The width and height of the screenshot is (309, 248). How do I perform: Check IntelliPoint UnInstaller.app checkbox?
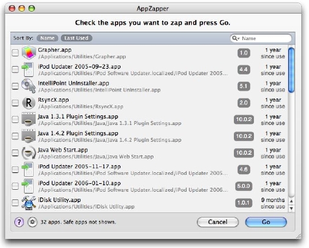point(15,86)
